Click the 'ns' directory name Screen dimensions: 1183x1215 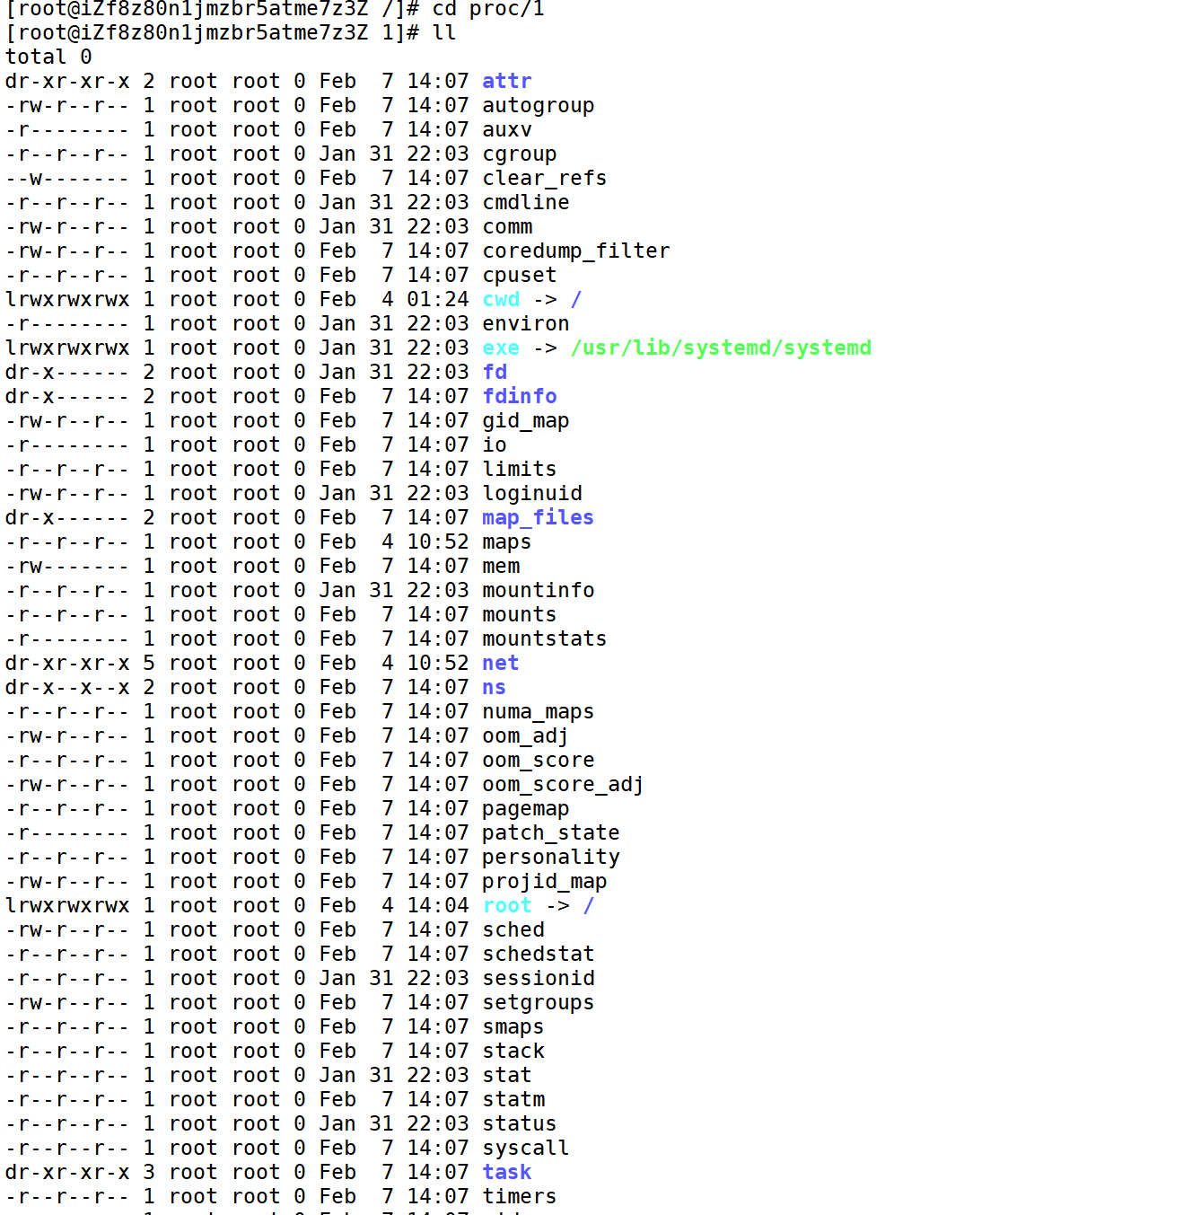tap(495, 687)
